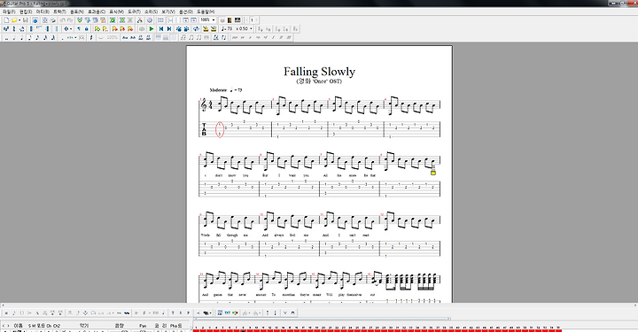Screen dimensions: 638x332
Task: Click the Falling Slowly title text
Action: tap(319, 72)
